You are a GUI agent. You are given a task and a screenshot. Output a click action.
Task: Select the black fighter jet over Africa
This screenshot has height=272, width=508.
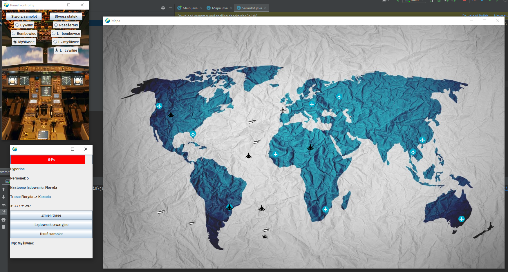pyautogui.click(x=311, y=147)
